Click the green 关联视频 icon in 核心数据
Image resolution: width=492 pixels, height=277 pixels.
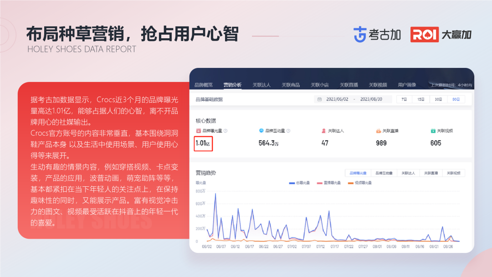pos(433,131)
